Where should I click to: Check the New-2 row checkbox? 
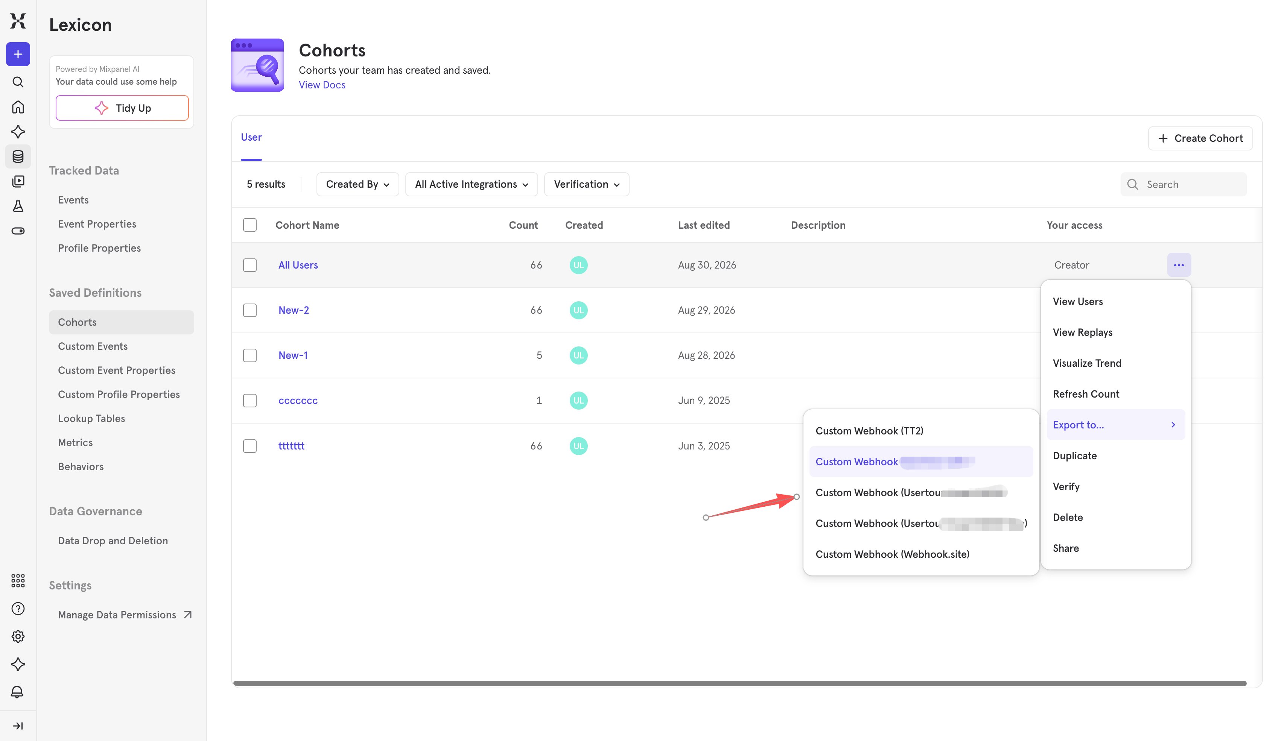coord(249,310)
